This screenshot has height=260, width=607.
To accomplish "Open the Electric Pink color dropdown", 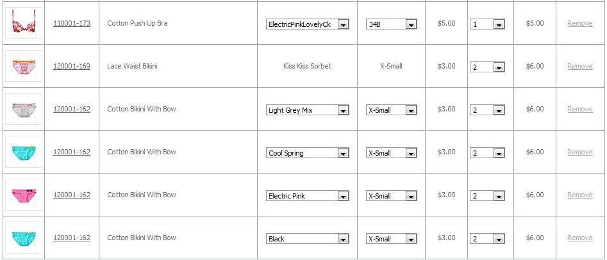I will (x=308, y=196).
